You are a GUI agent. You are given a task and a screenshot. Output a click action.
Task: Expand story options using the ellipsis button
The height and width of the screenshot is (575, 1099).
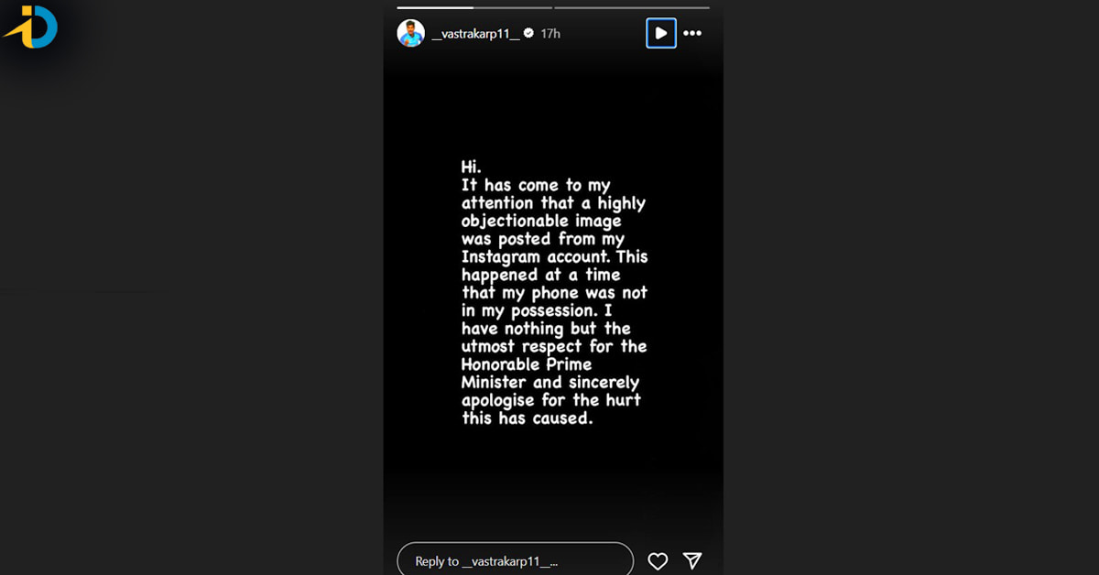click(692, 33)
